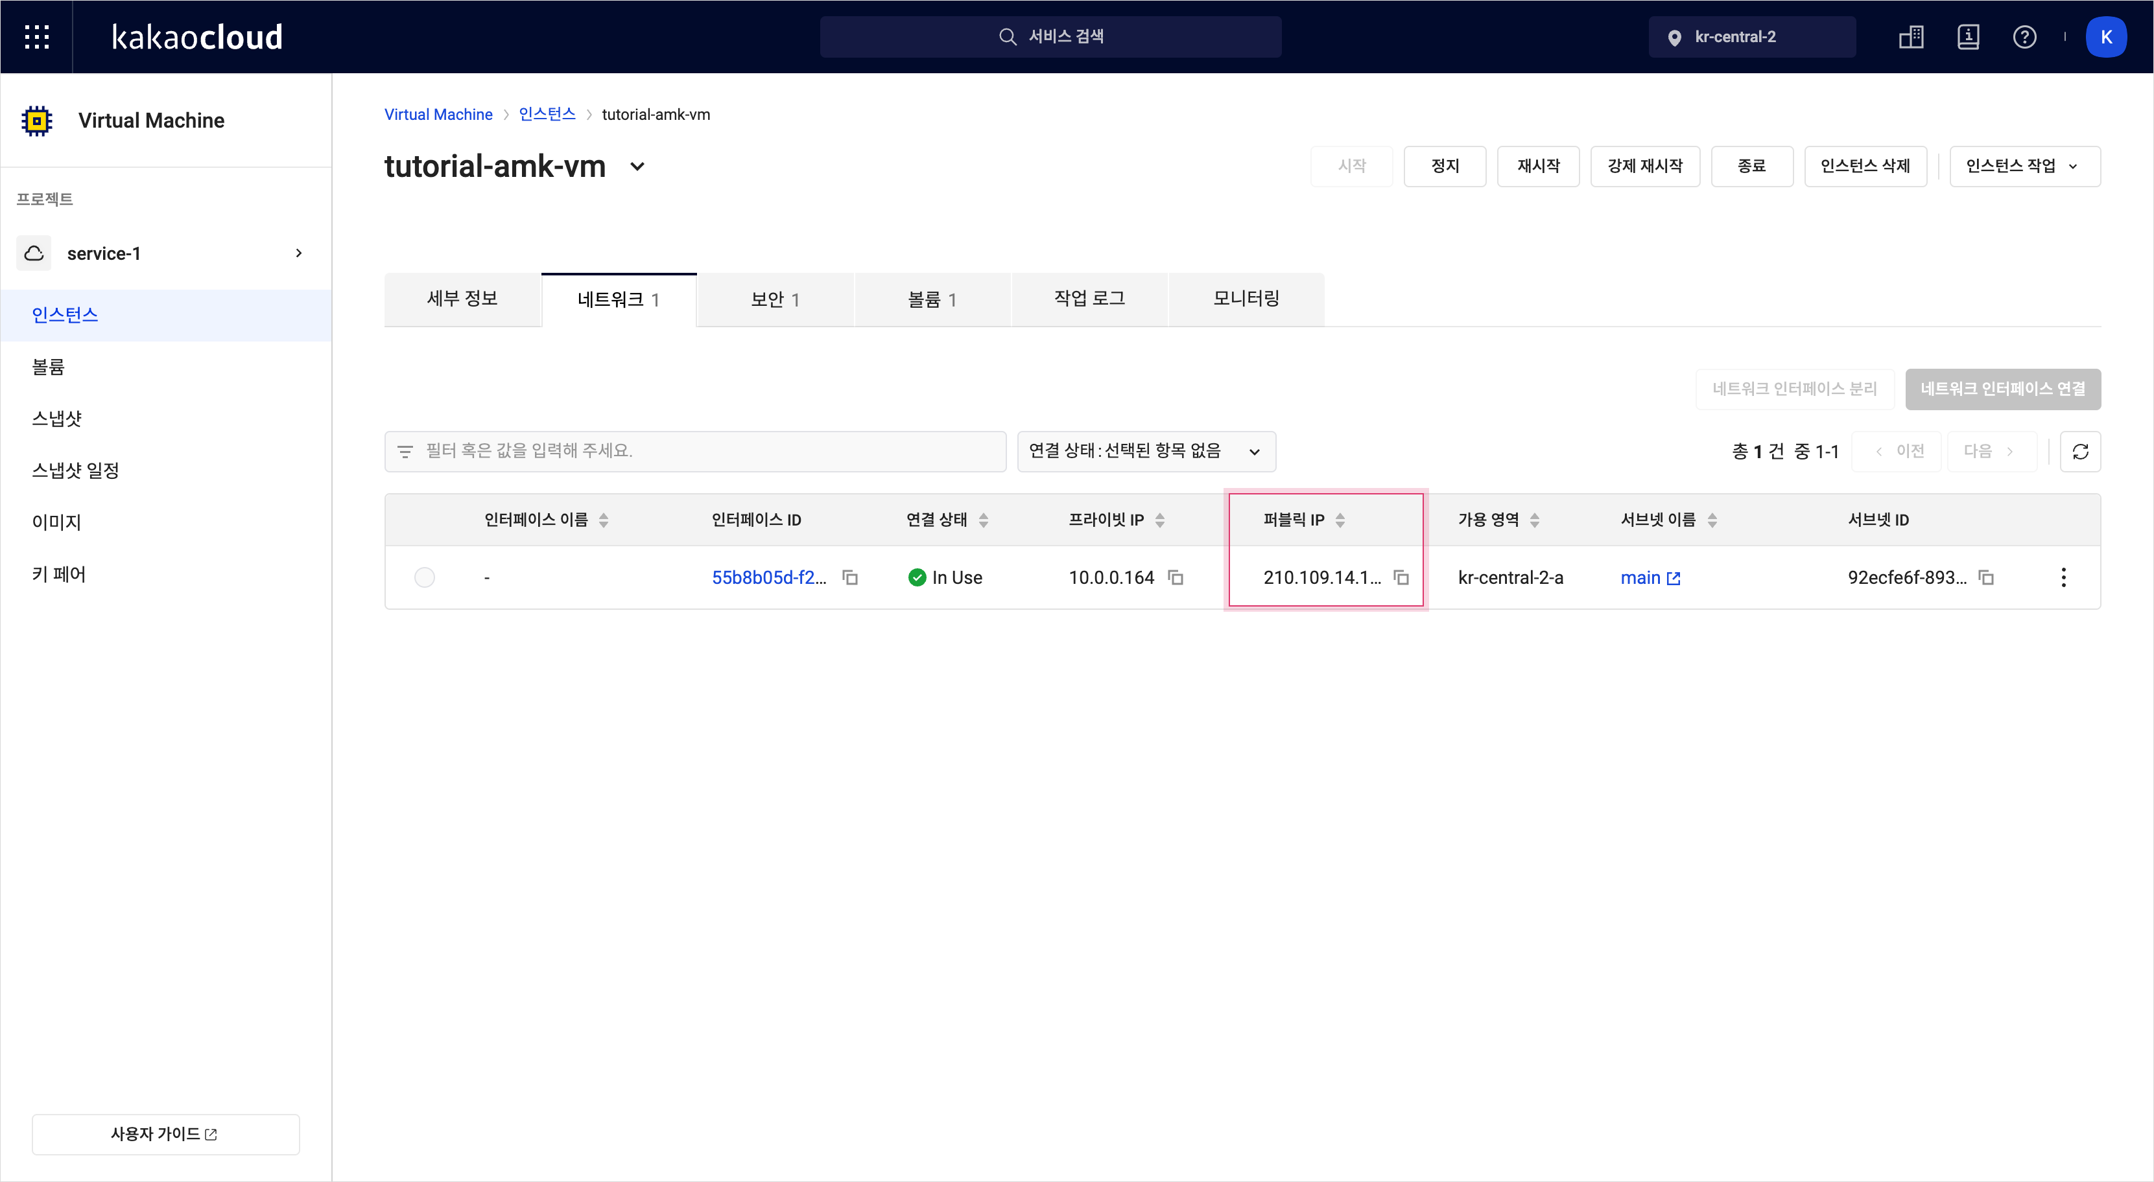The image size is (2154, 1182).
Task: Focus the filter value input field
Action: click(695, 452)
